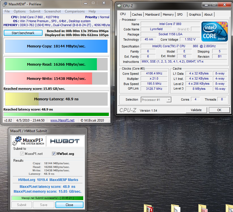
Task: Click the MaxxPI.net latency score line
Action: [x=47, y=187]
